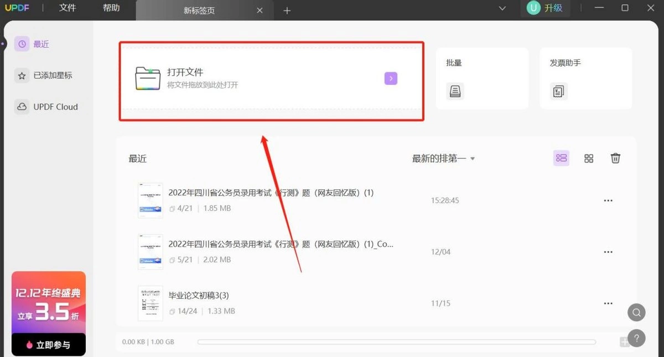Click the trash icon to clear recent list

(x=615, y=158)
